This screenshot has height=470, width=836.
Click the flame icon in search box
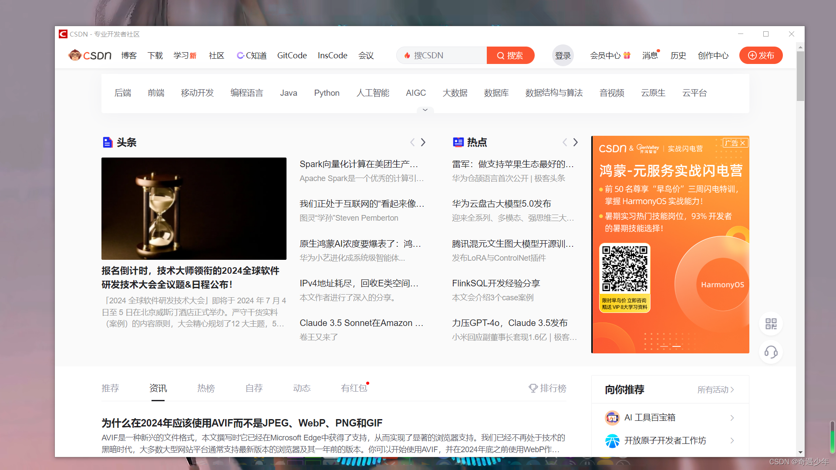click(407, 55)
